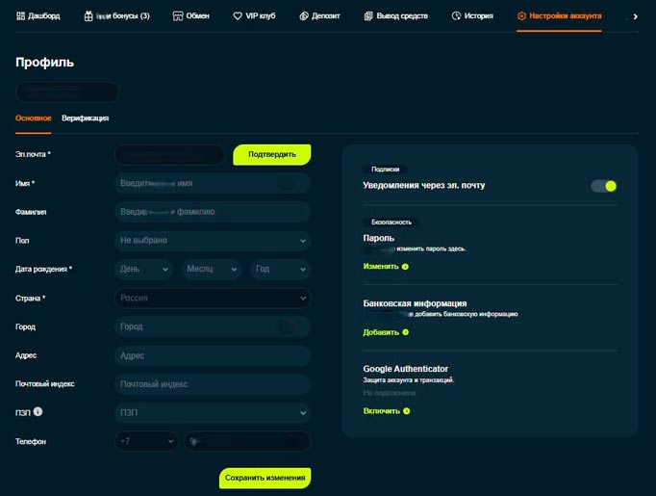This screenshot has width=656, height=496.
Task: Click the ПЭП info icon
Action: point(38,412)
